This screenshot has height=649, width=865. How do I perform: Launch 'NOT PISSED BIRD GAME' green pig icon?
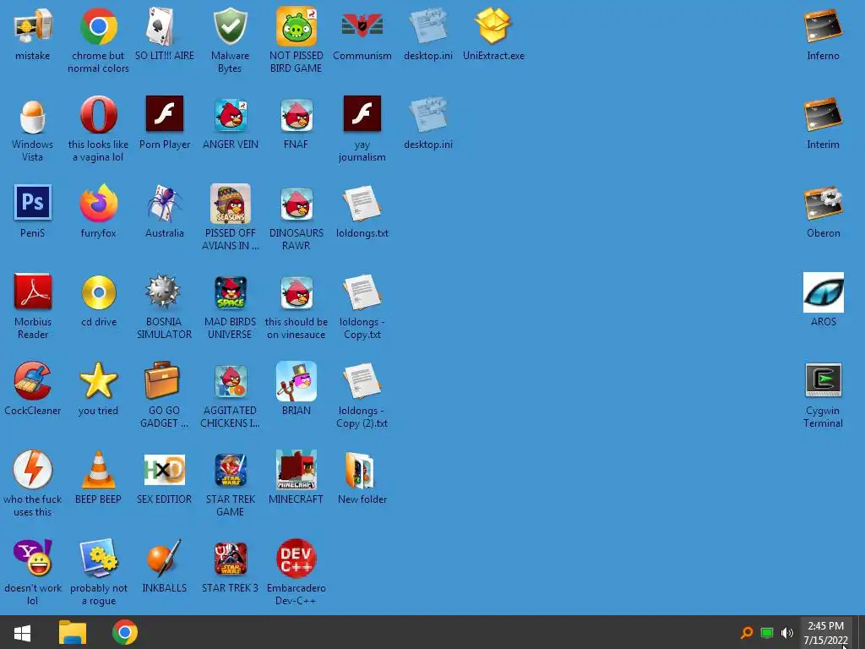click(x=296, y=26)
